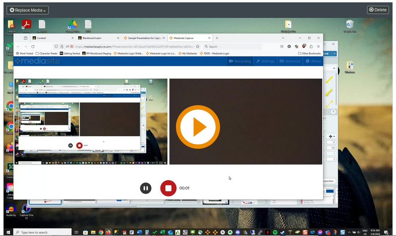The image size is (396, 236).
Task: Open Task View in the taskbar
Action: pos(76,232)
